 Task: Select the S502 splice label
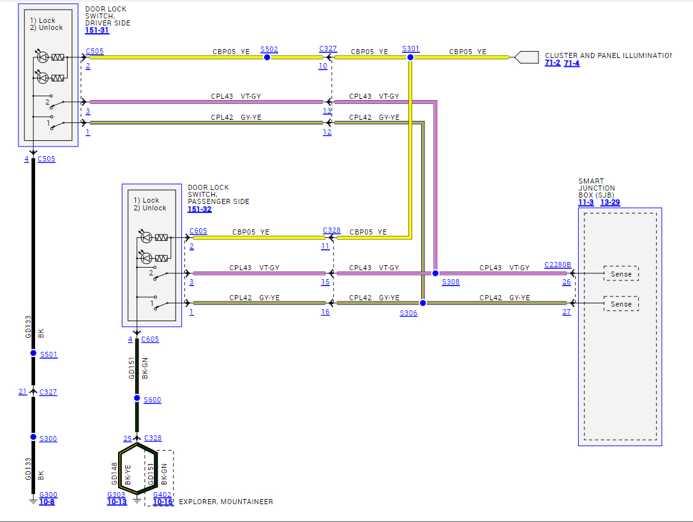(269, 50)
